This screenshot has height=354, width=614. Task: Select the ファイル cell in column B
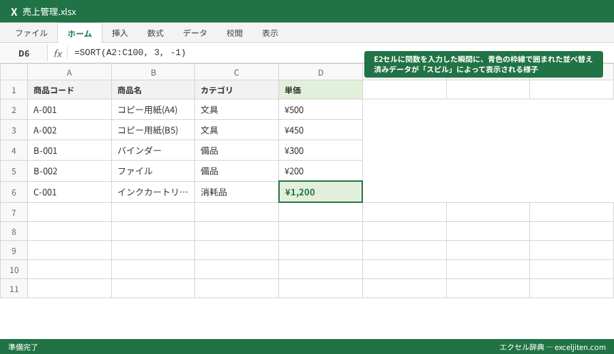click(x=153, y=171)
